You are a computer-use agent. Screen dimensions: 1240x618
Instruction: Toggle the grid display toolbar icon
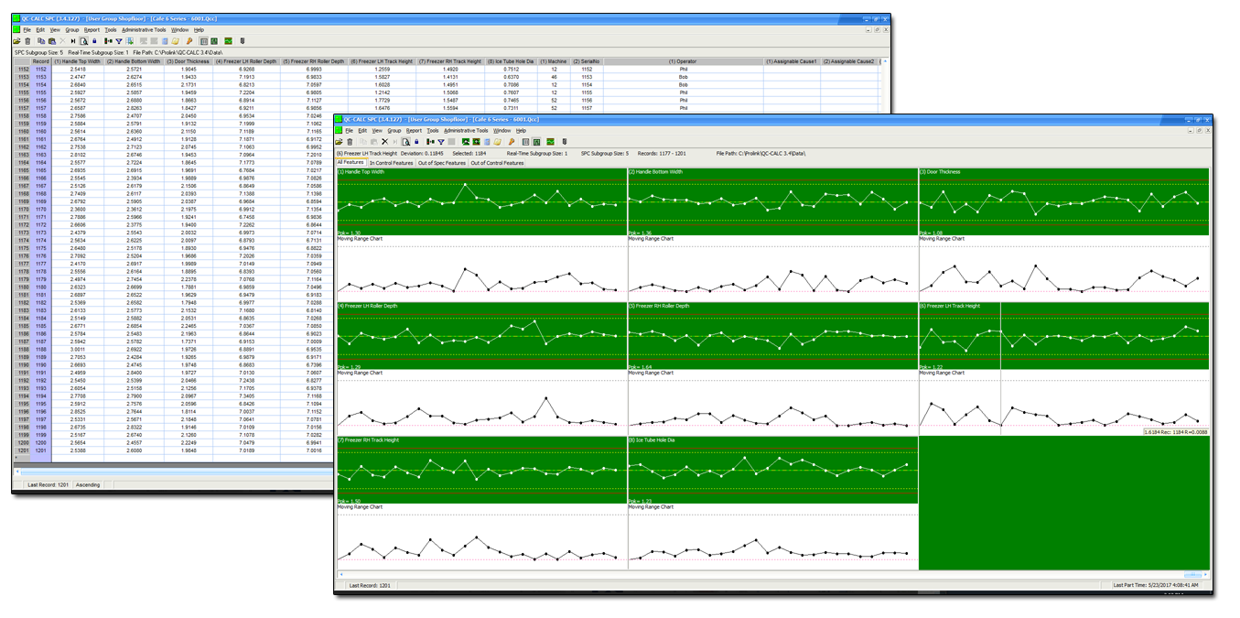click(x=129, y=40)
